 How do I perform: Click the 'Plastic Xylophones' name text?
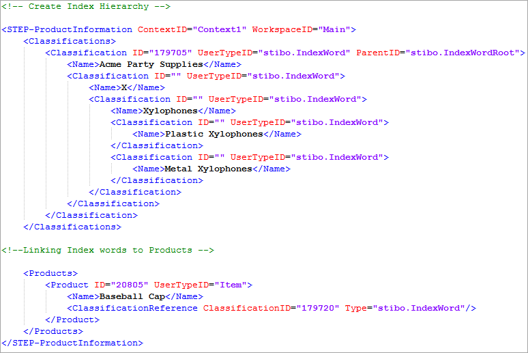point(214,135)
